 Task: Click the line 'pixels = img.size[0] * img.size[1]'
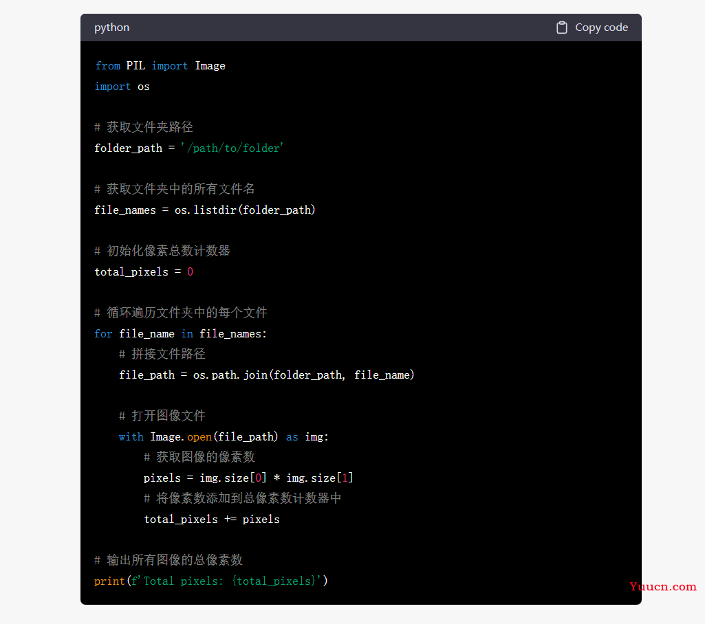coord(248,478)
